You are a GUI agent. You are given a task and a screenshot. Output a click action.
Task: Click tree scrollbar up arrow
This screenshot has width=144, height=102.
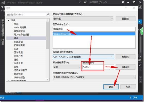click(47, 20)
